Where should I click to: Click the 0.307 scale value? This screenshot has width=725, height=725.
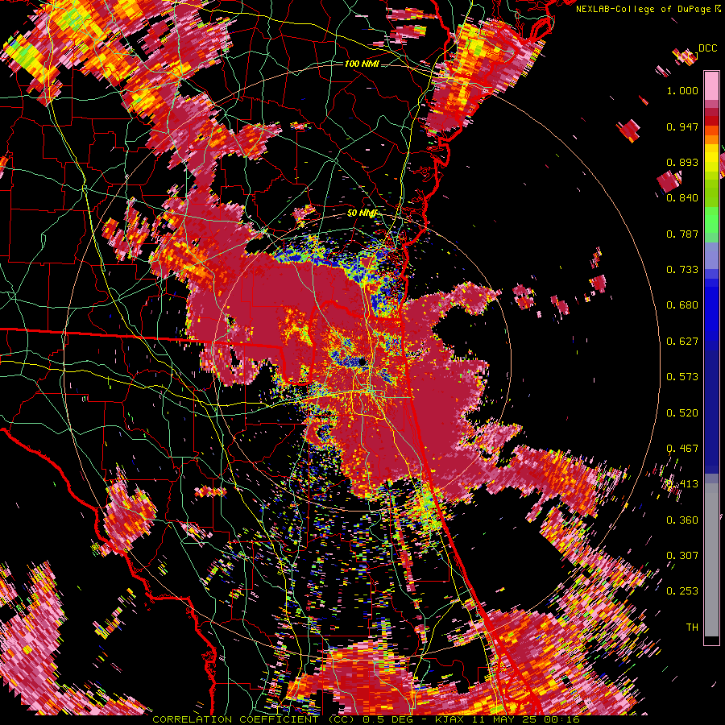pos(682,556)
